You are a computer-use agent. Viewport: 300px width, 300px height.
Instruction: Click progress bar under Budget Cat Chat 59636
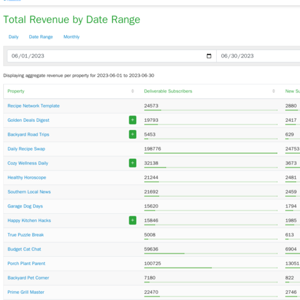pos(211,253)
